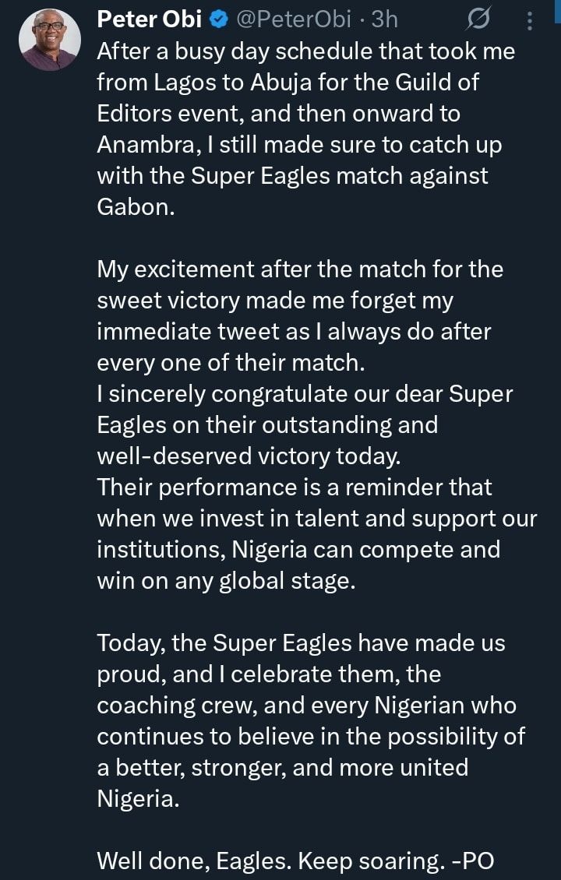
Task: Click the 3h post timestamp
Action: (x=384, y=19)
